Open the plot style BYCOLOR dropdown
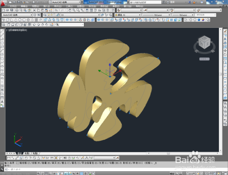228x175 pixels. (x=215, y=15)
